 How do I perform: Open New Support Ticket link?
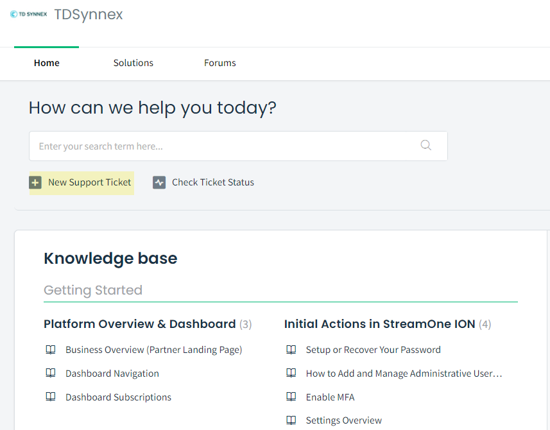pyautogui.click(x=89, y=182)
